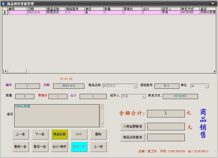
Task: Click the horizontal scrollbar thumb of grid
Action: [17, 71]
